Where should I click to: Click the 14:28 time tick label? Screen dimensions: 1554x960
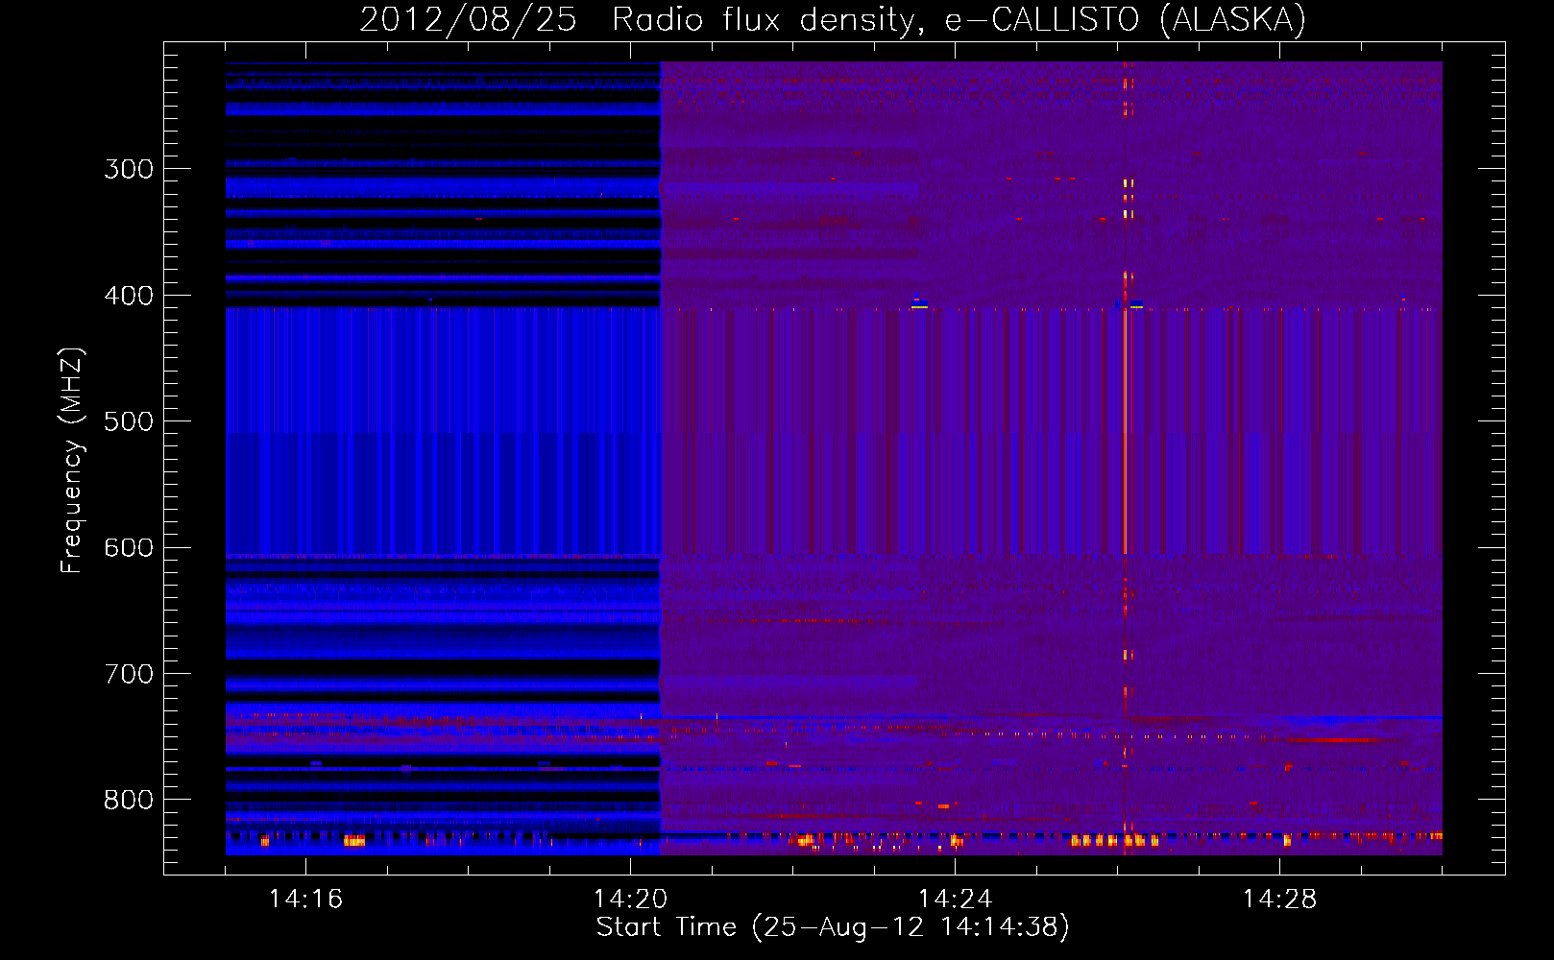[1279, 900]
